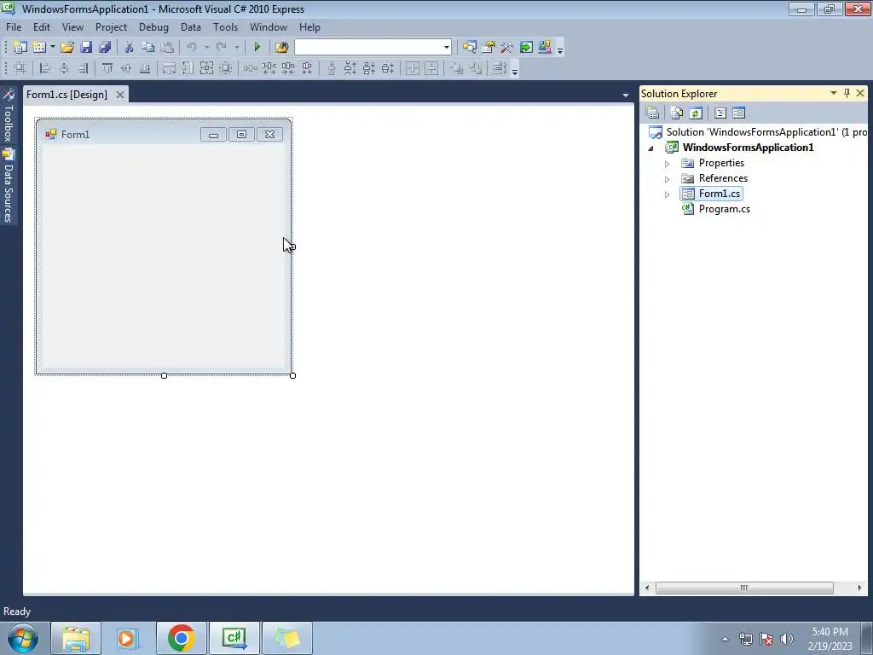Open Solution Explorer window position dropdown arrow
Screen dimensions: 873x655
tap(834, 93)
